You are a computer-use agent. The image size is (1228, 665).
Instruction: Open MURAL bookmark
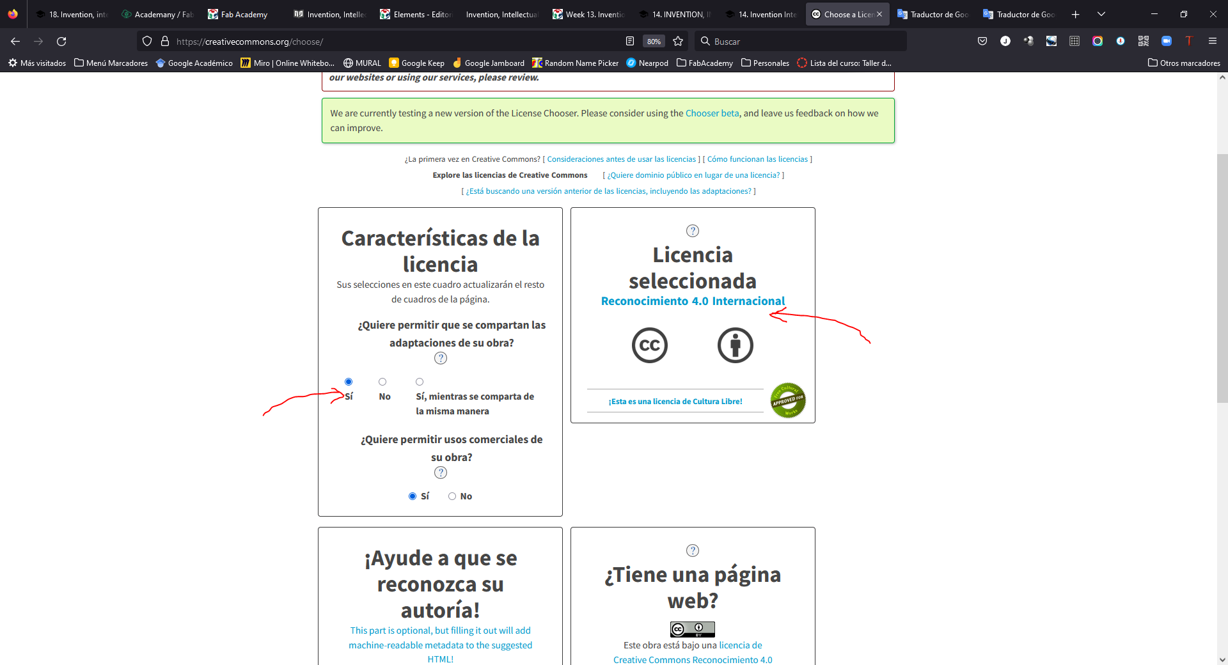(x=362, y=63)
